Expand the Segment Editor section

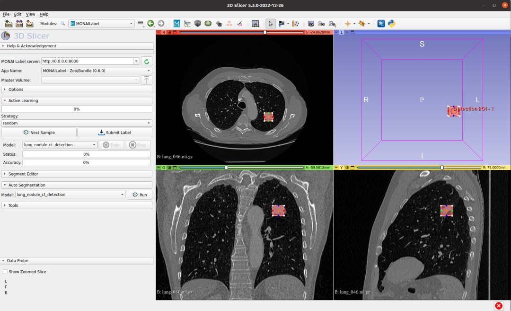pyautogui.click(x=77, y=174)
